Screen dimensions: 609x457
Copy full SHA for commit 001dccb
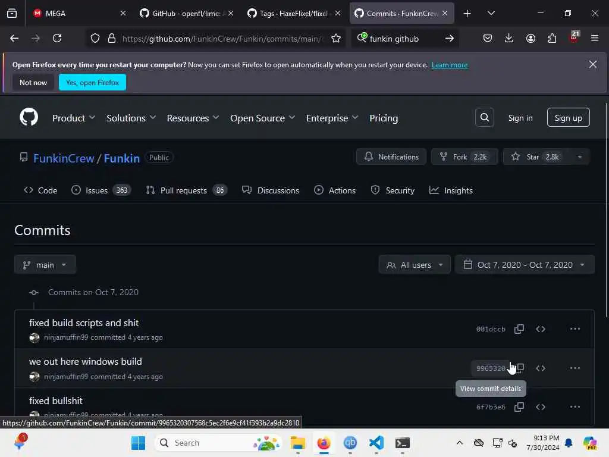pyautogui.click(x=519, y=329)
